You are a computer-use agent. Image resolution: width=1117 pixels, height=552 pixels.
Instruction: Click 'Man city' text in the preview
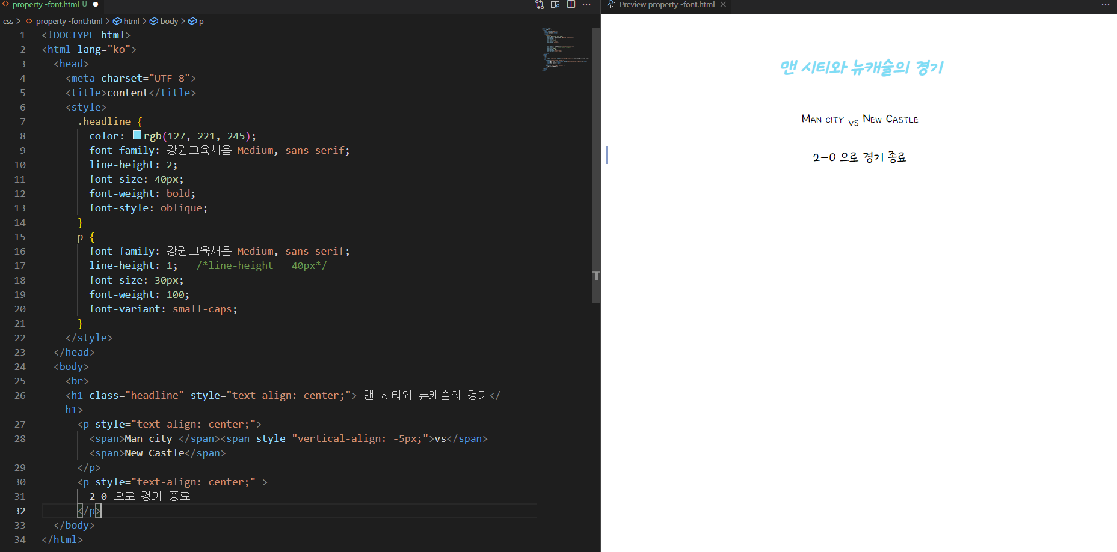pos(822,119)
